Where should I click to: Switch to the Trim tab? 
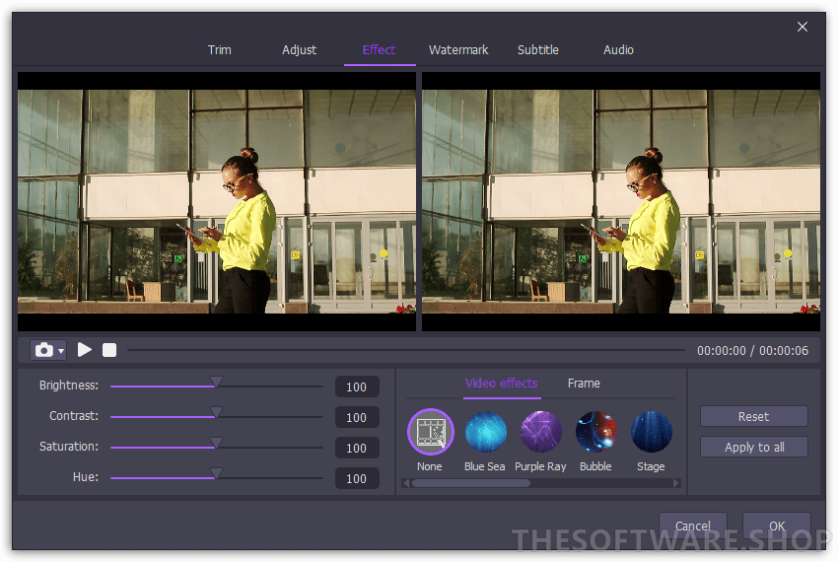point(220,50)
